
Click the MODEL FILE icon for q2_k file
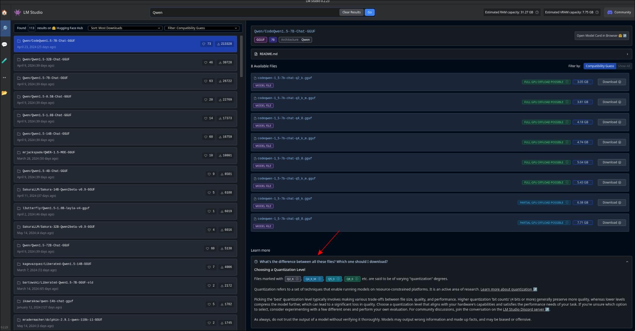point(263,85)
